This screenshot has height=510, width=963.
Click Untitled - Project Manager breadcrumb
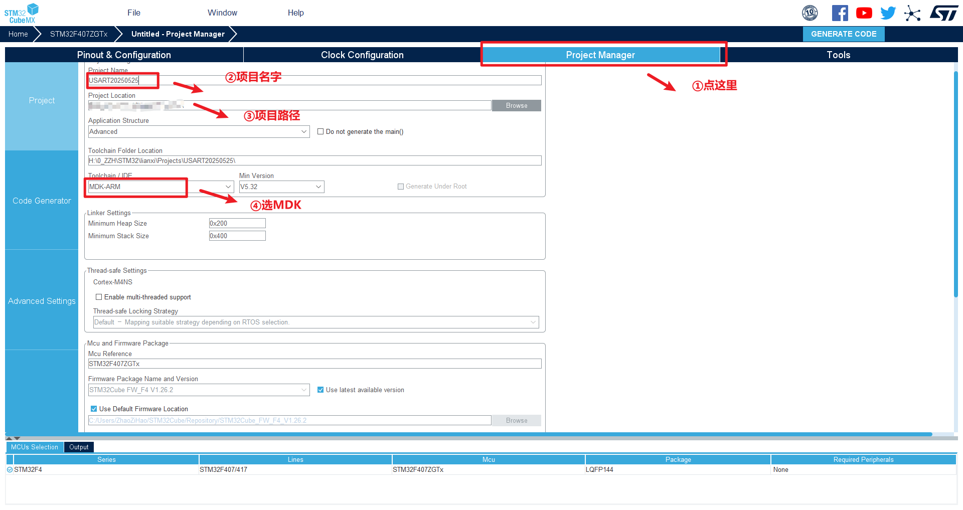tap(178, 34)
